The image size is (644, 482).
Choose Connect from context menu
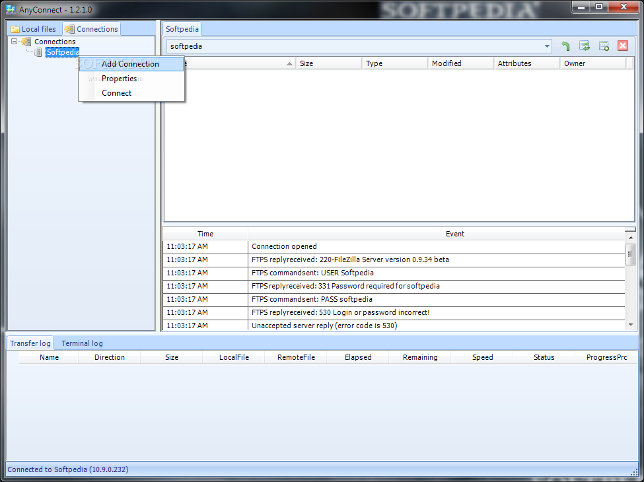pos(131,93)
